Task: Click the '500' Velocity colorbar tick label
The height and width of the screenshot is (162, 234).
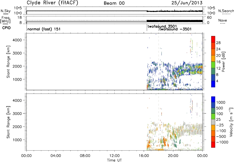Action: tap(220, 108)
